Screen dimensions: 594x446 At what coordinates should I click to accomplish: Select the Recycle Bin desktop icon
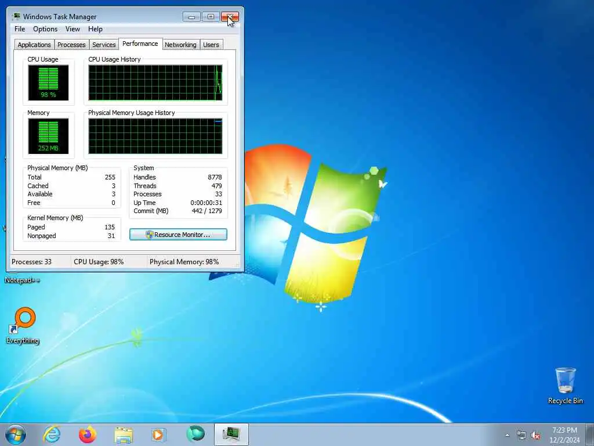click(565, 386)
